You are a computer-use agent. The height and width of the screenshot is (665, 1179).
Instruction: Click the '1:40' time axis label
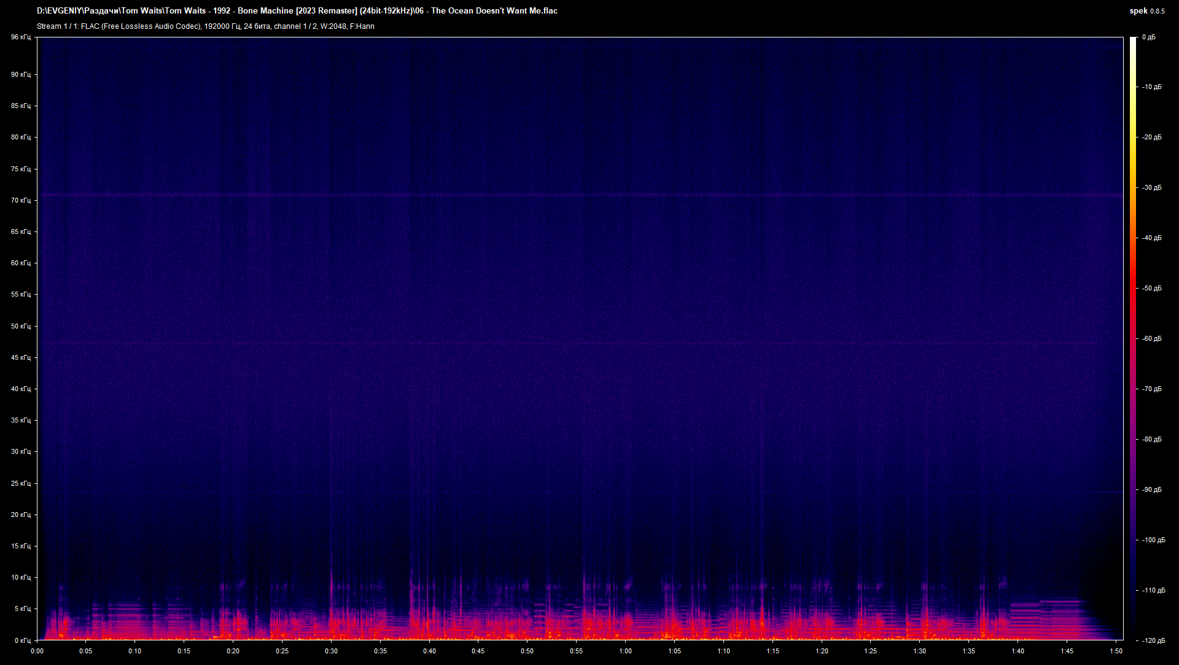click(x=1018, y=651)
